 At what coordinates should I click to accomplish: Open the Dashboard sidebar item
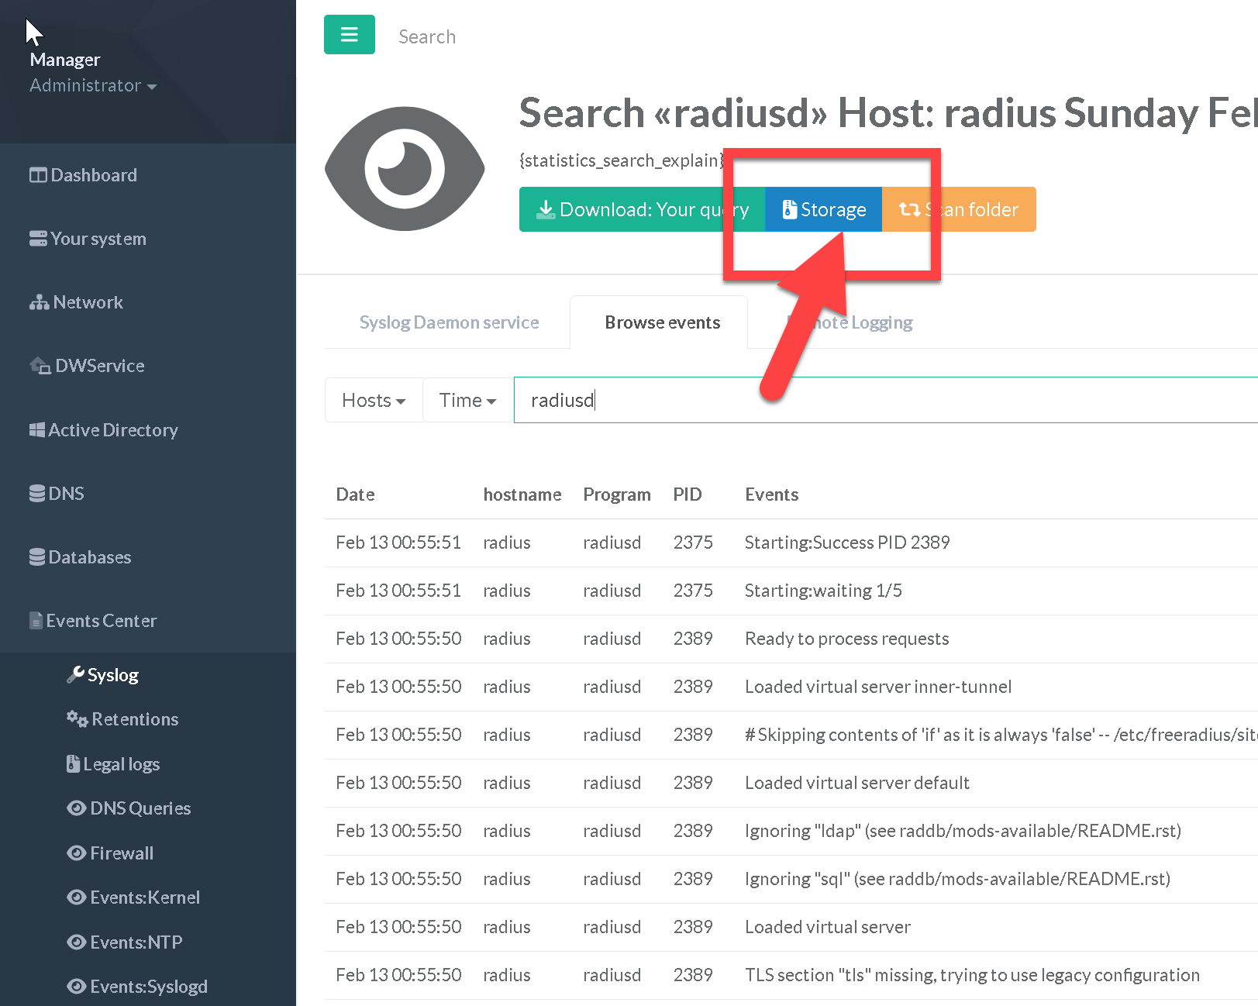[83, 175]
